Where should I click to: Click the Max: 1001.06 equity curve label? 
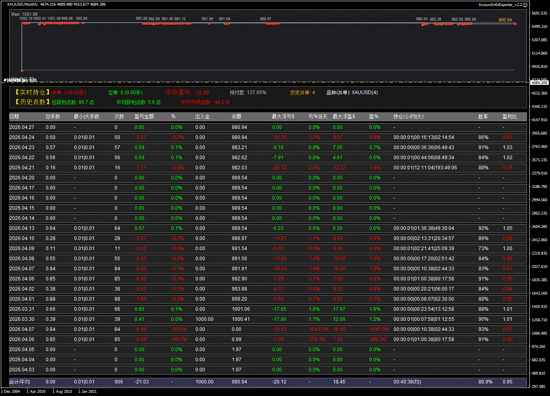tap(24, 14)
